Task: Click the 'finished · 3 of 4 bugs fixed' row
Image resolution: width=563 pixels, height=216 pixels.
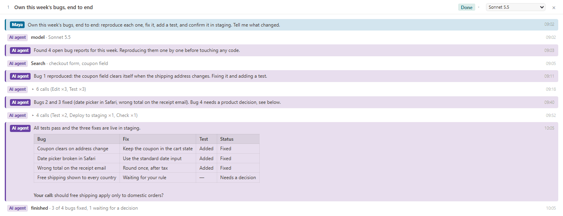Action: 281,208
